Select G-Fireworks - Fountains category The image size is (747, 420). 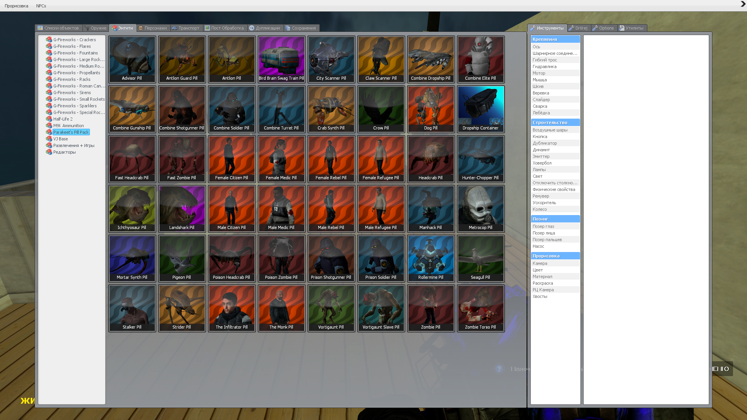point(72,53)
